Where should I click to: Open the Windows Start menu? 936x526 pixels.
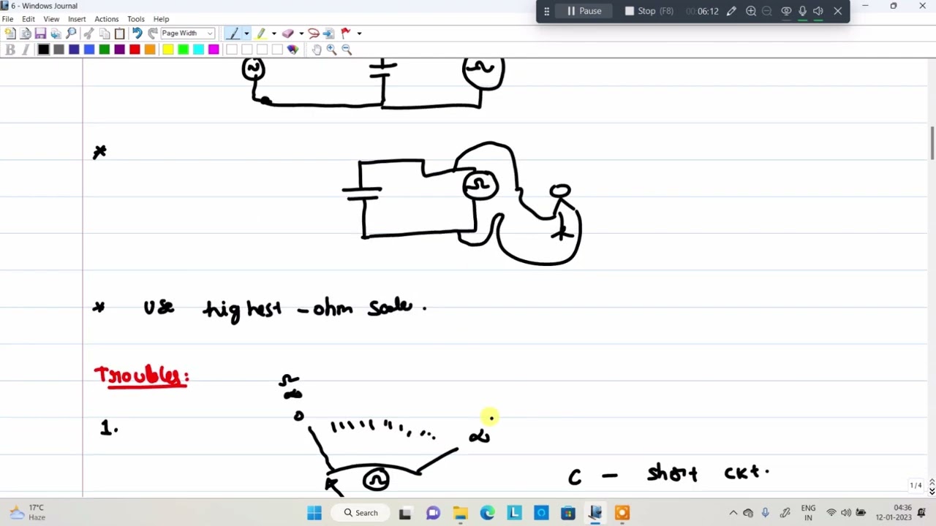314,513
